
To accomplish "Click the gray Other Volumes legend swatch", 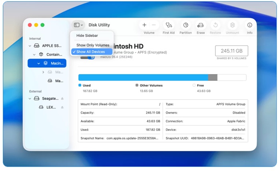I will [x=137, y=85].
